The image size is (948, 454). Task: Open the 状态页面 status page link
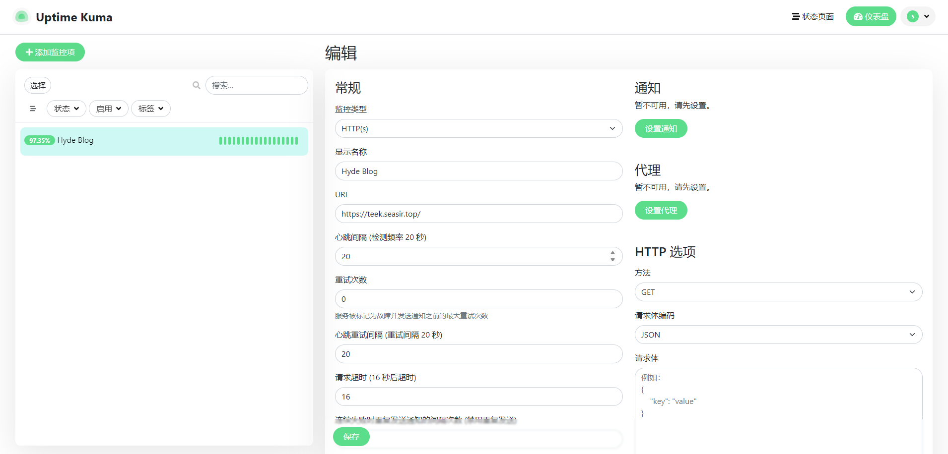(x=813, y=17)
